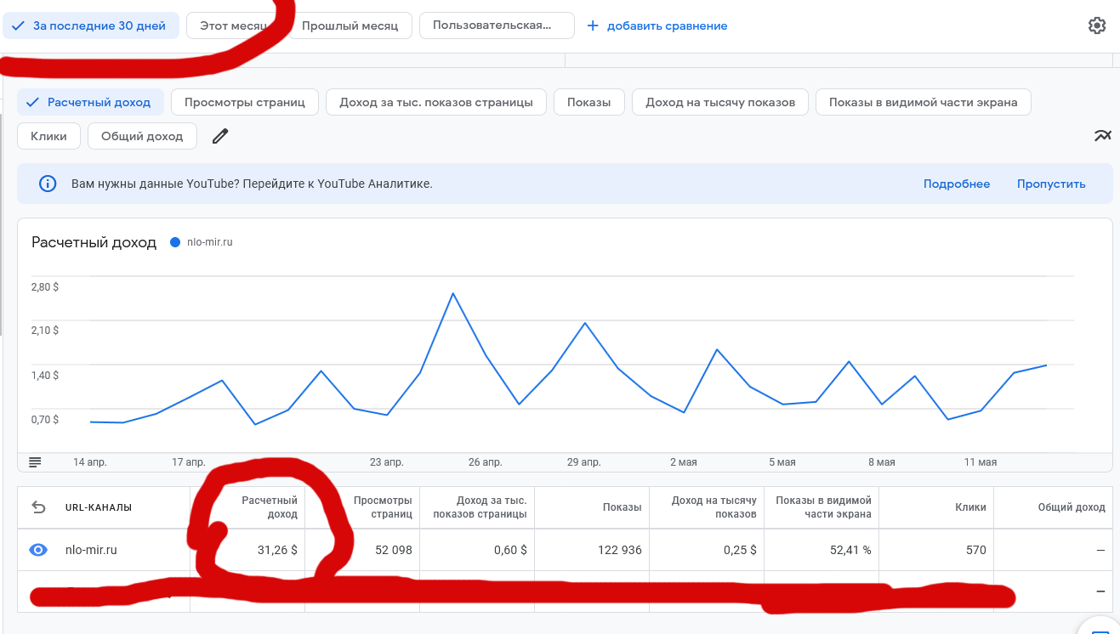Click the '26 апр.' date on the chart axis
The height and width of the screenshot is (634, 1120).
[486, 462]
